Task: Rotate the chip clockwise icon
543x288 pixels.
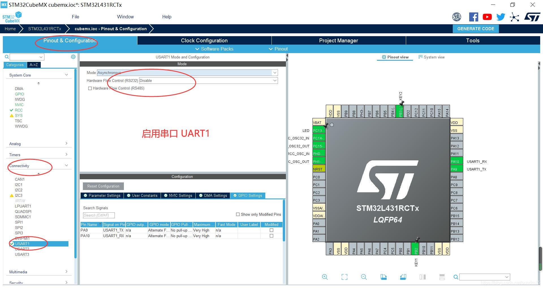Action: (x=383, y=277)
